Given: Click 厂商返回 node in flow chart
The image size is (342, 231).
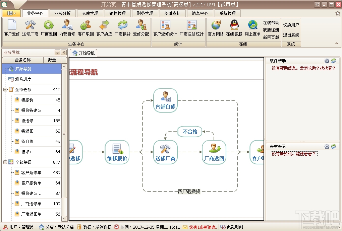Looking at the screenshot, I should (214, 152).
